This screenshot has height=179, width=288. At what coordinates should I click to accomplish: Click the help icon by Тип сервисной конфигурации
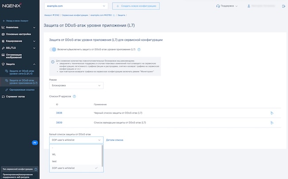36,169
